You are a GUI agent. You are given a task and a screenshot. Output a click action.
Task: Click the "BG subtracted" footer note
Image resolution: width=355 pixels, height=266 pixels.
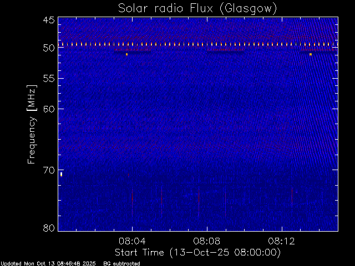click(121, 264)
